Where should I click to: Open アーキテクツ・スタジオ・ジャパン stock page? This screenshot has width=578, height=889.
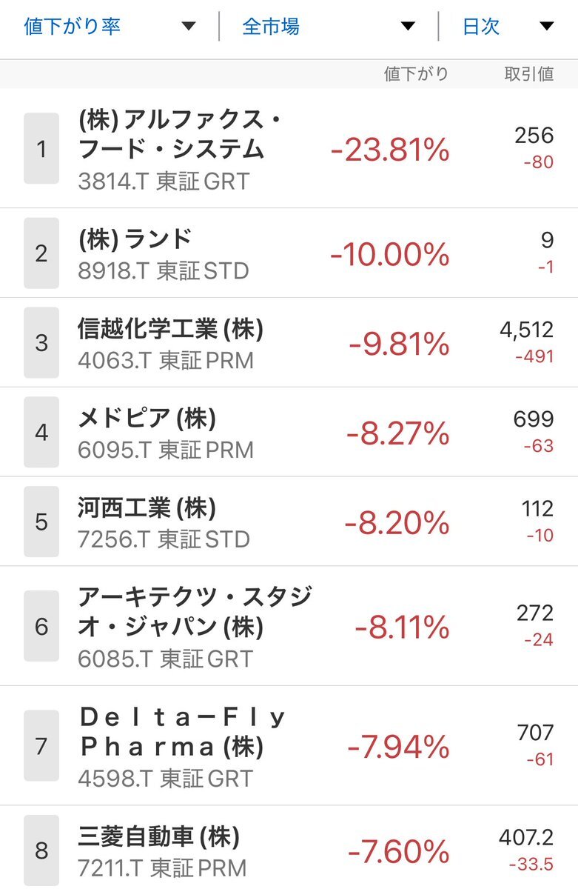[289, 626]
